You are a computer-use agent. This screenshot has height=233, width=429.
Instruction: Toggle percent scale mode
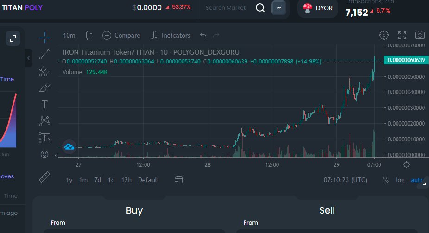pos(386,180)
